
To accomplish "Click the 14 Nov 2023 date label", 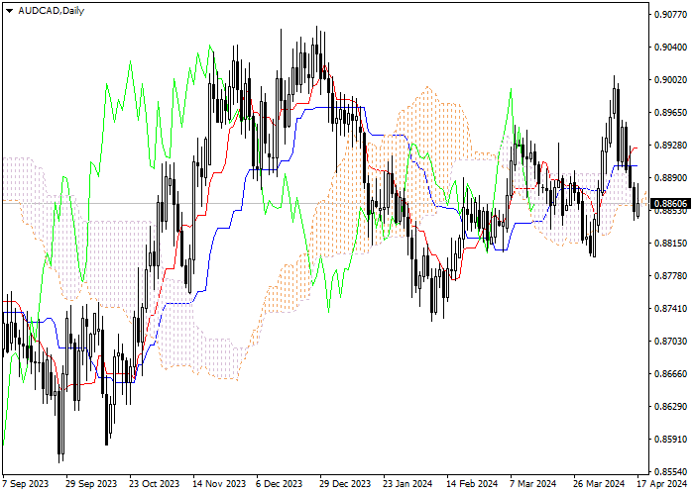I will 219,484.
